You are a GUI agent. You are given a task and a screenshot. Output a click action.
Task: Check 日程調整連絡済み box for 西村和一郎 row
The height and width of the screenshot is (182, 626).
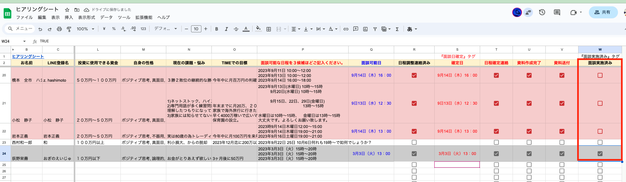click(414, 142)
